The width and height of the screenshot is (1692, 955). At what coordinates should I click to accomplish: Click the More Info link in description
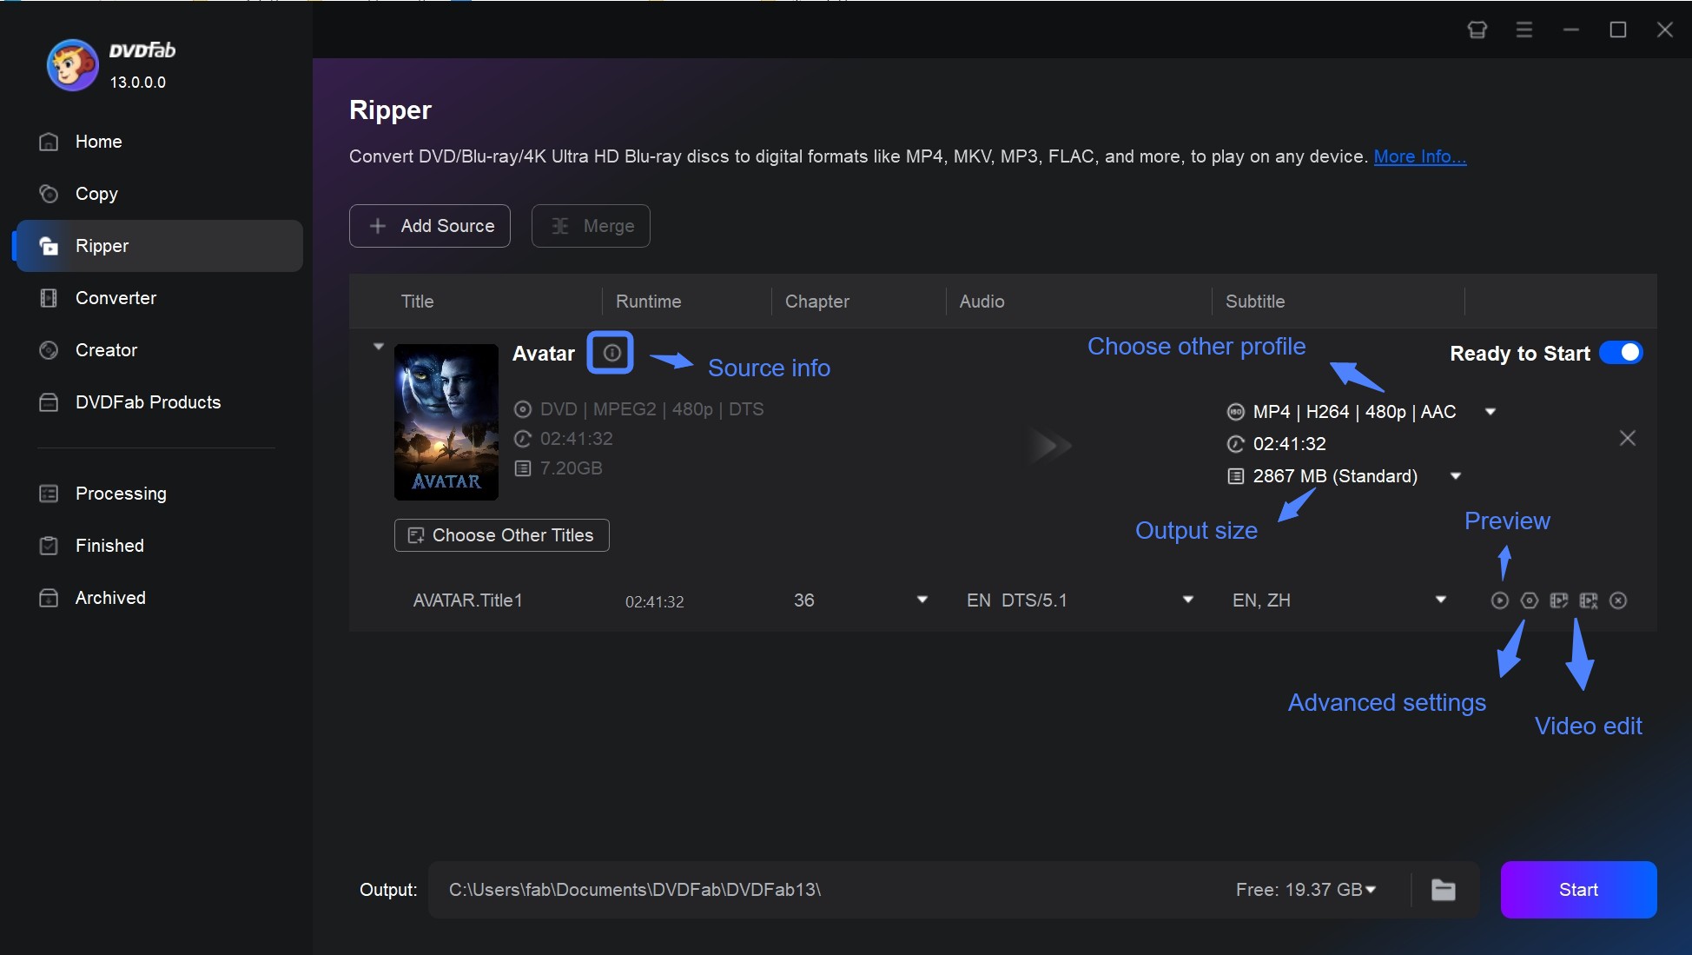tap(1419, 155)
